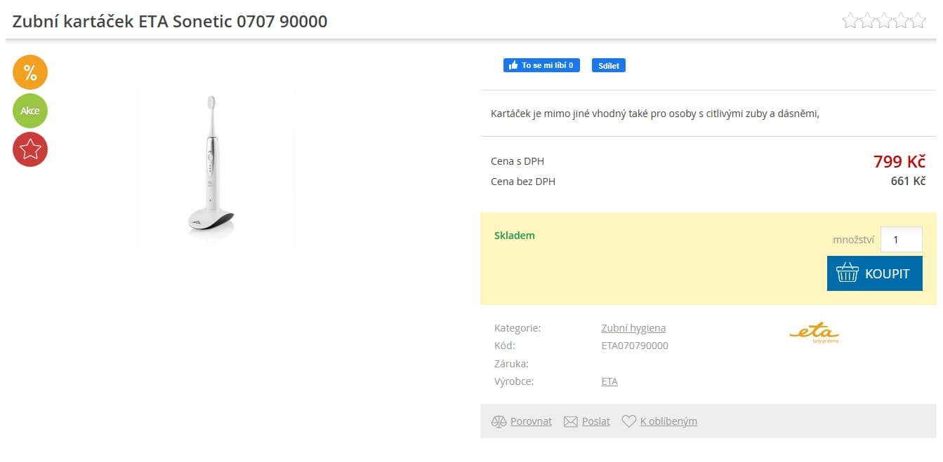Rate product with fifth star
Viewport: 943px width, 462px height.
pos(918,21)
